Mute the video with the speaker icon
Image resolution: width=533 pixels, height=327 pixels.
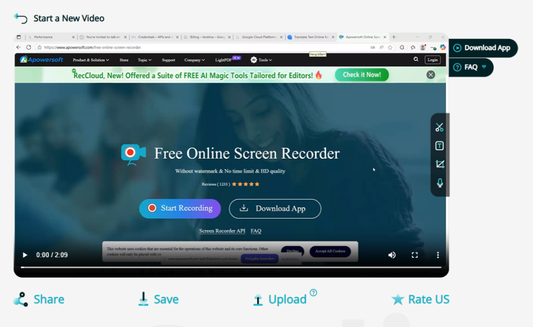(392, 255)
